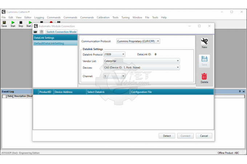Pin the Event Log panel
This screenshot has height=164, width=247.
(240, 91)
